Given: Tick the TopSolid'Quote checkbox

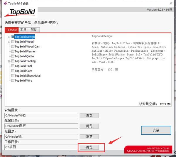Looking at the screenshot, I should click(13, 56).
